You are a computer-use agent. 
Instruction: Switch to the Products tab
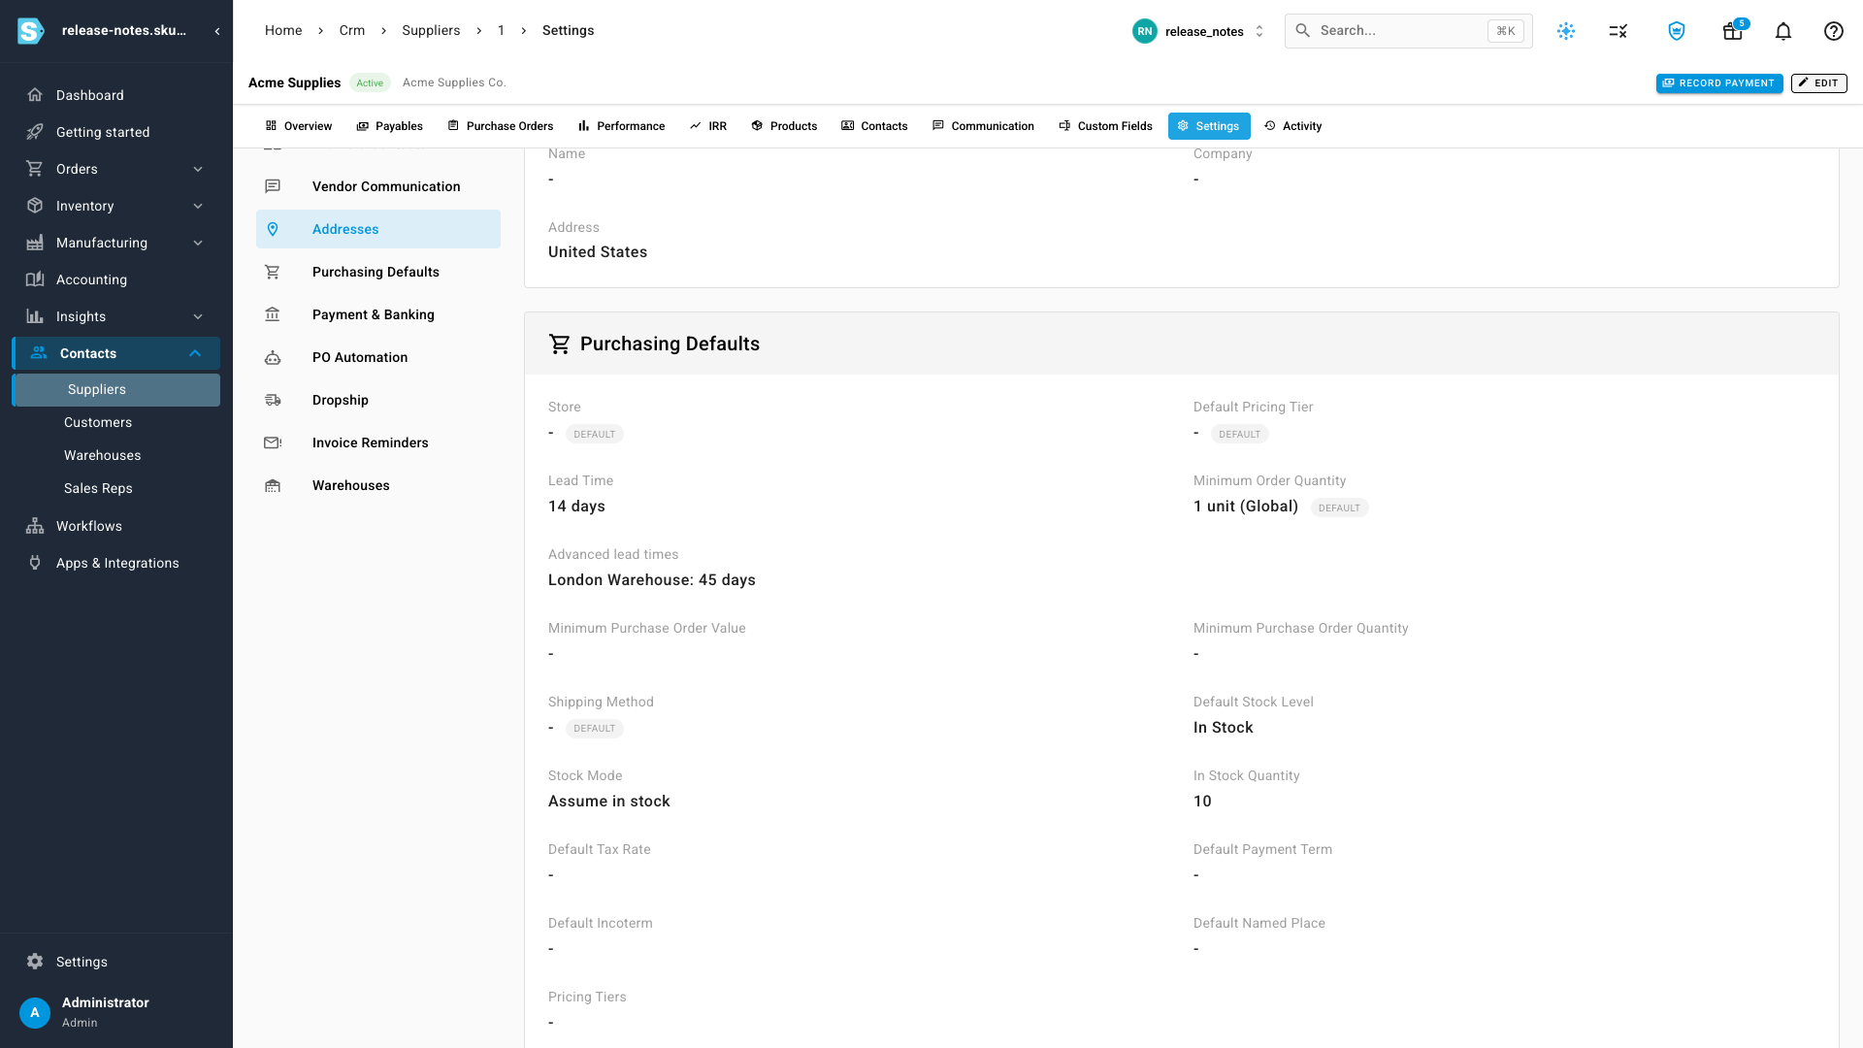coord(784,126)
